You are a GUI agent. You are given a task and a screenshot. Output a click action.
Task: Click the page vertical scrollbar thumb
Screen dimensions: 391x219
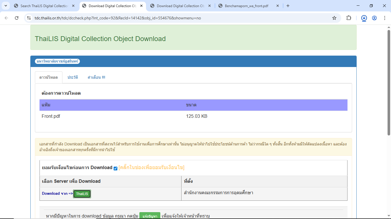click(x=389, y=83)
